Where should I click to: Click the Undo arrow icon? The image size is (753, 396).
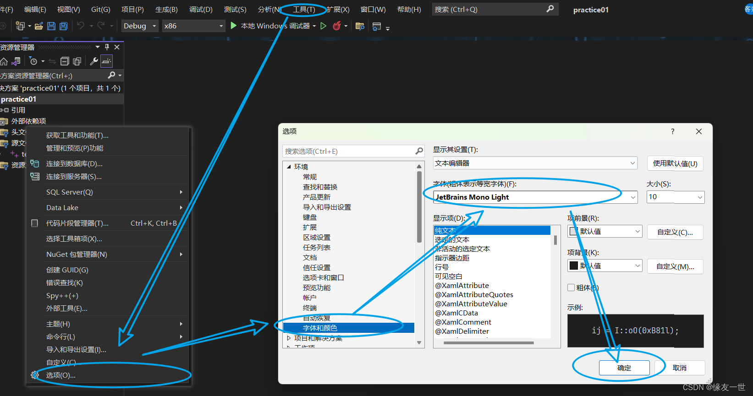(81, 26)
